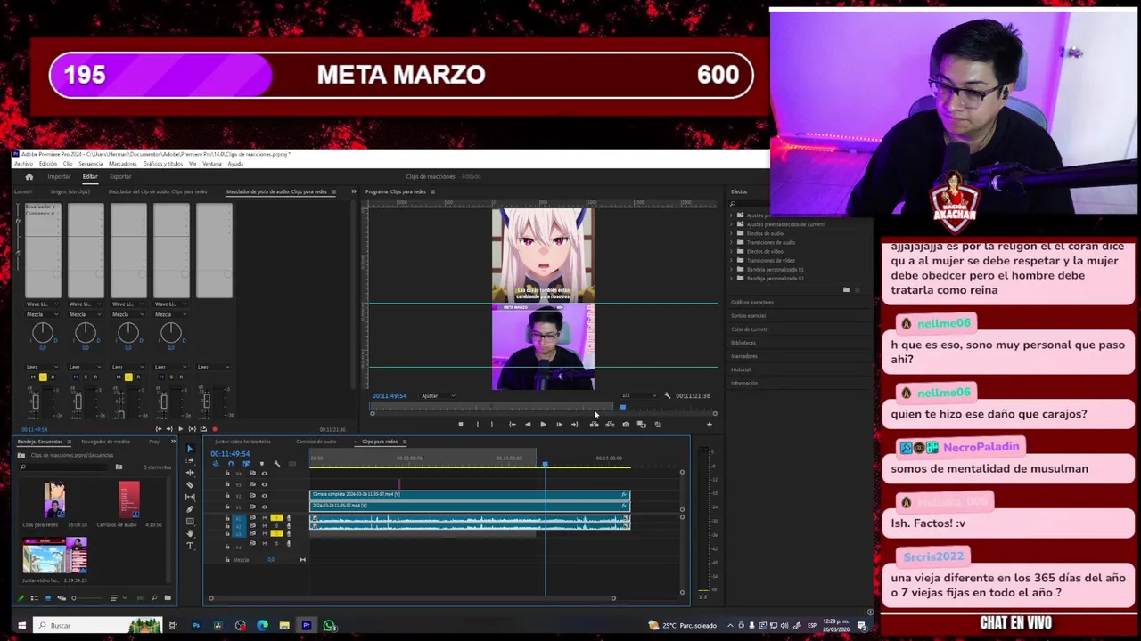Click Export Frame camera icon
Image resolution: width=1141 pixels, height=641 pixels.
tap(626, 425)
